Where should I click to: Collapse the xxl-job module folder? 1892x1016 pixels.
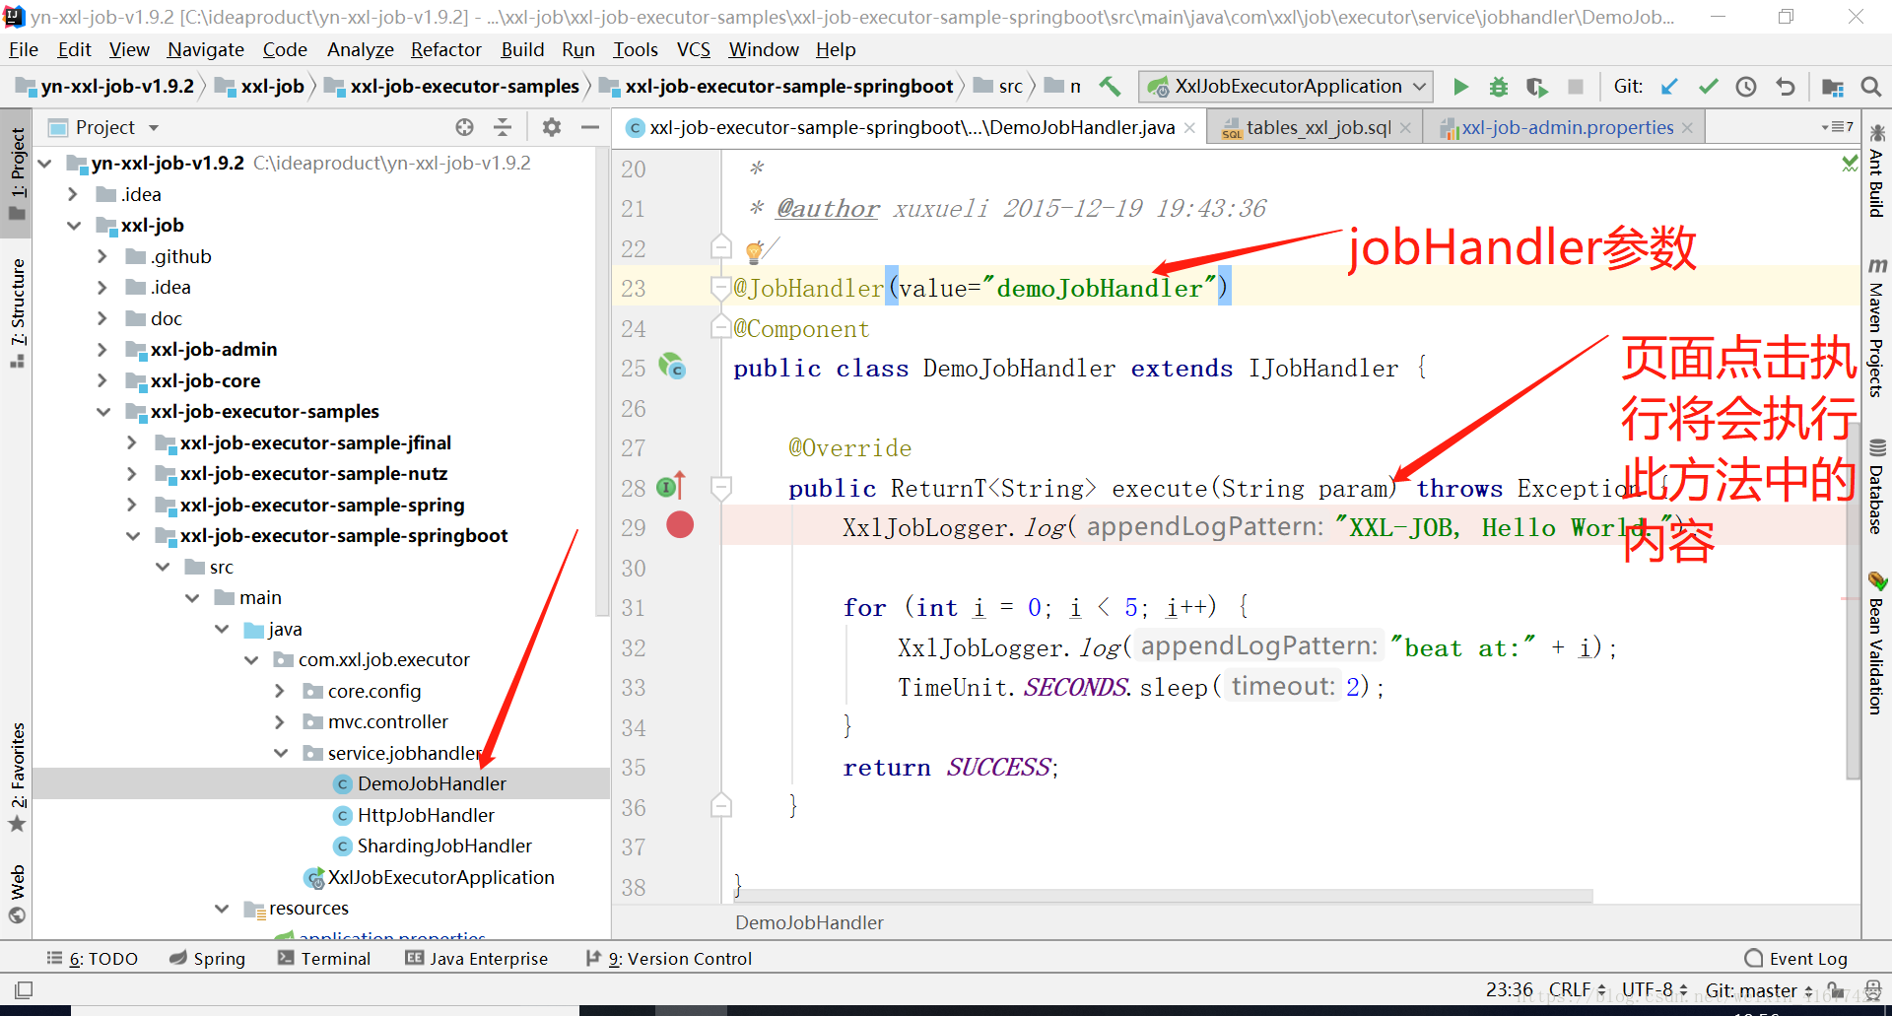(73, 226)
